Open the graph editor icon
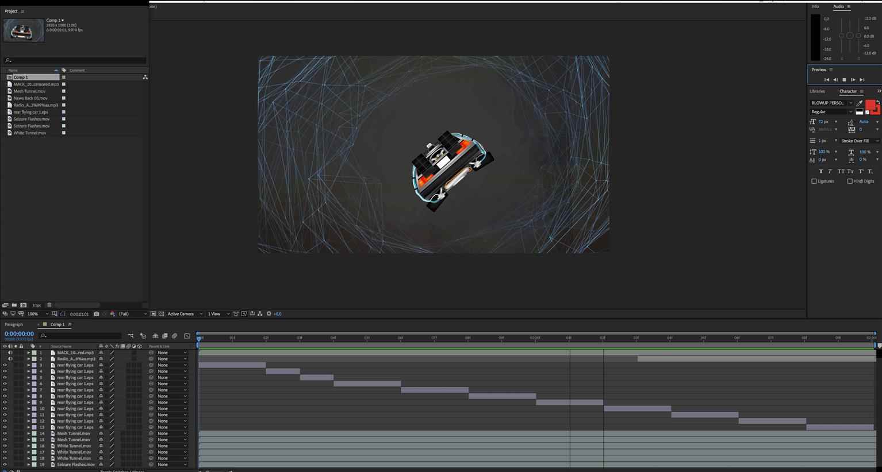Image resolution: width=882 pixels, height=472 pixels. [x=187, y=336]
